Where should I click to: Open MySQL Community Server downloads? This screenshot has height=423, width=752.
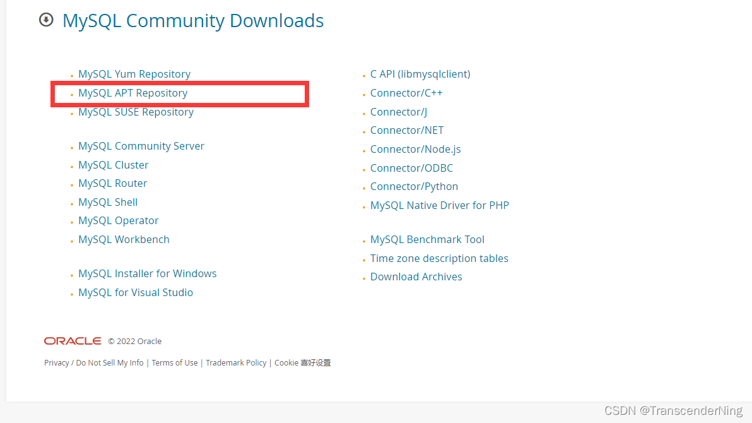tap(141, 146)
